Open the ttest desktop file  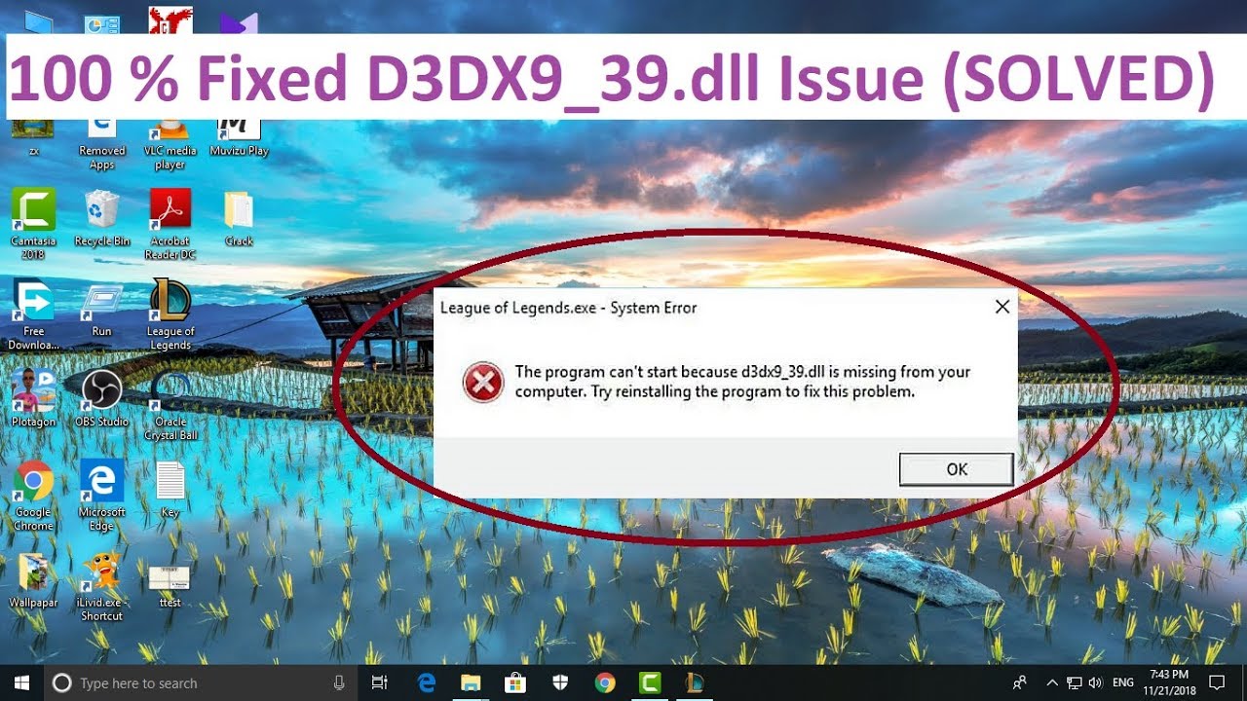tap(170, 586)
